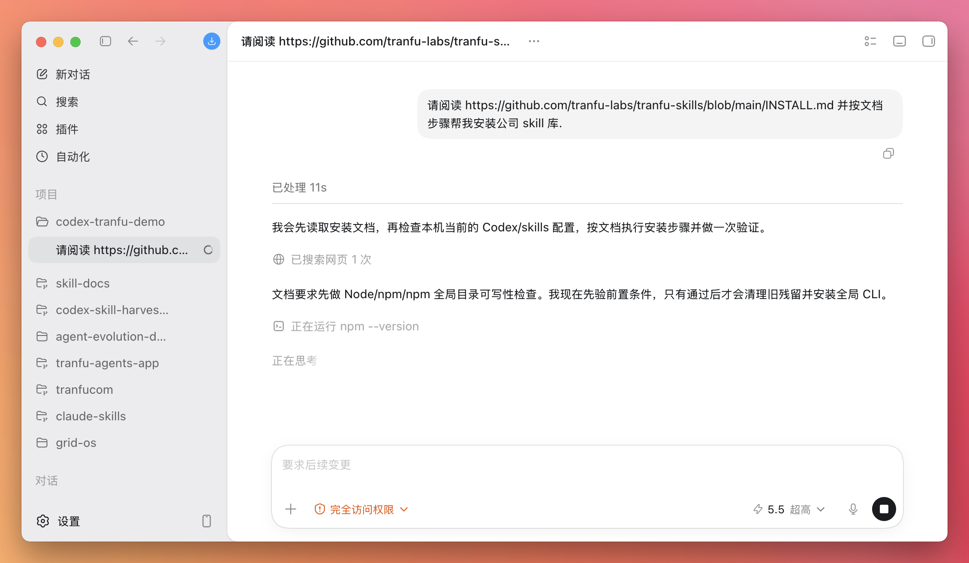
Task: Click the automation clock icon
Action: point(42,156)
